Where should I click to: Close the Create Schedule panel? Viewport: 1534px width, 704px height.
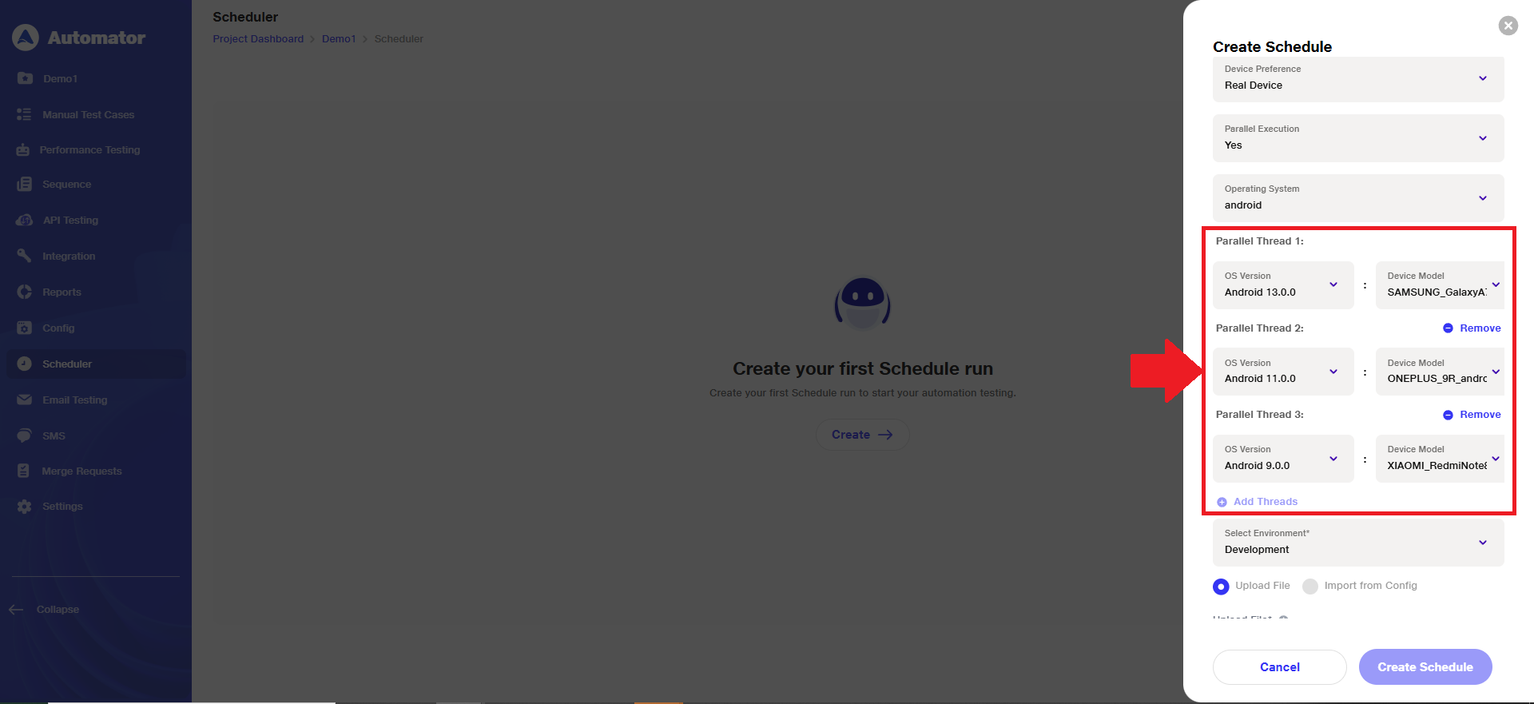(x=1508, y=26)
